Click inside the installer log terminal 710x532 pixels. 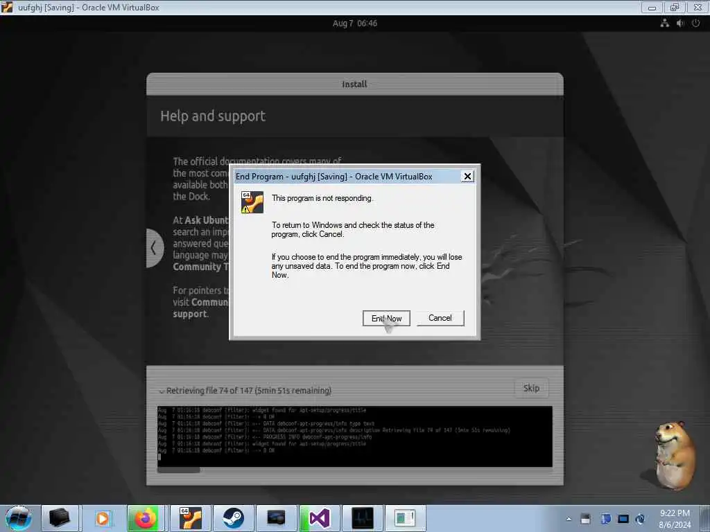coord(354,436)
